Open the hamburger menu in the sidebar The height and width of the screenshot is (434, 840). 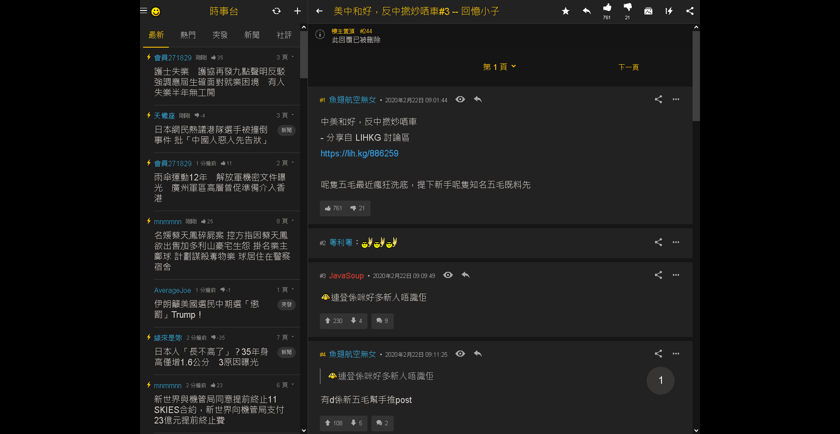click(143, 11)
